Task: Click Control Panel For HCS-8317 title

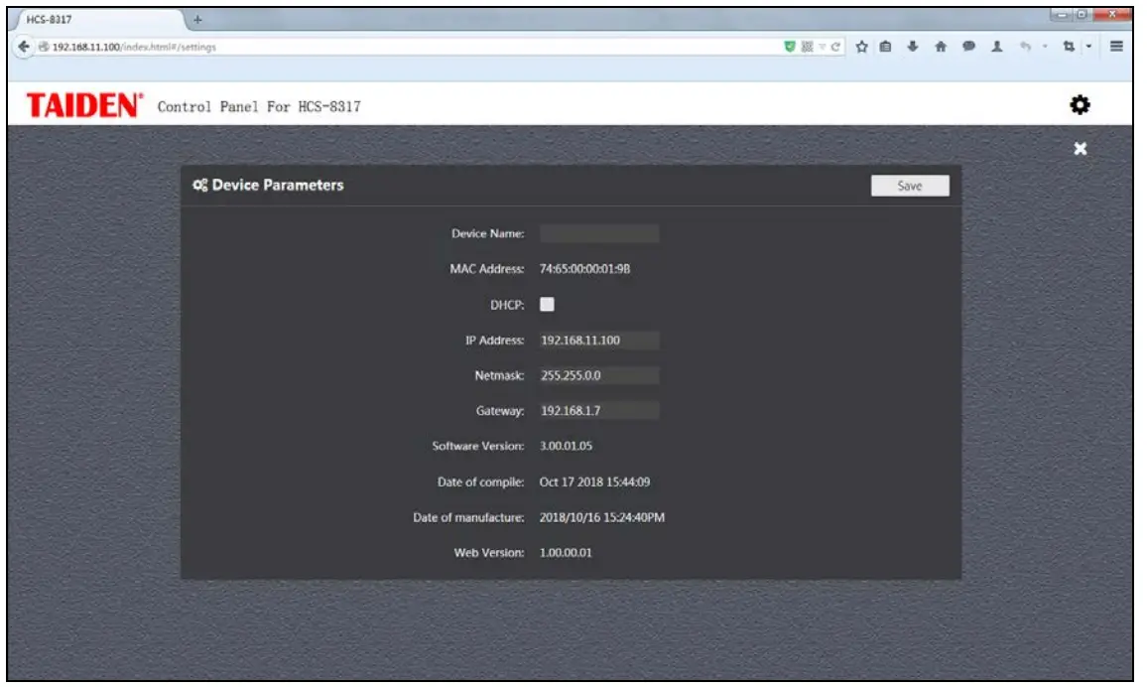Action: (259, 107)
